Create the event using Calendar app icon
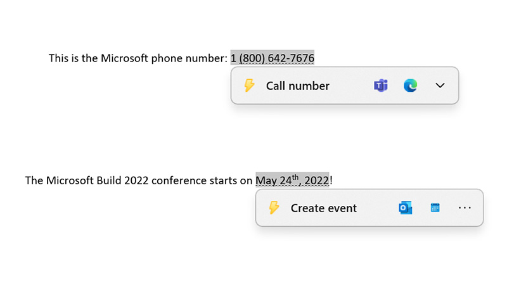Viewport: 507px width, 285px height. pos(435,208)
